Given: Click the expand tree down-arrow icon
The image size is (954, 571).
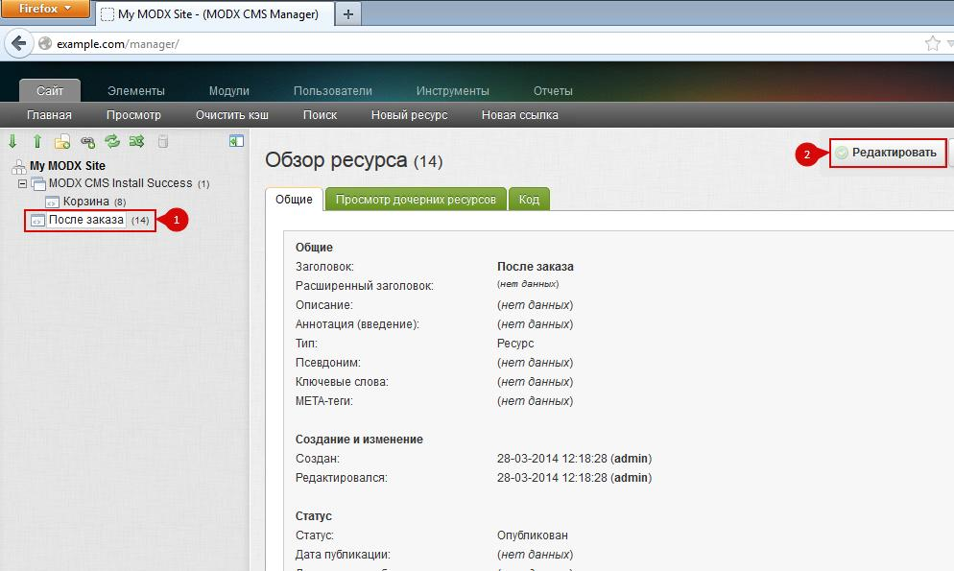Looking at the screenshot, I should 12,141.
